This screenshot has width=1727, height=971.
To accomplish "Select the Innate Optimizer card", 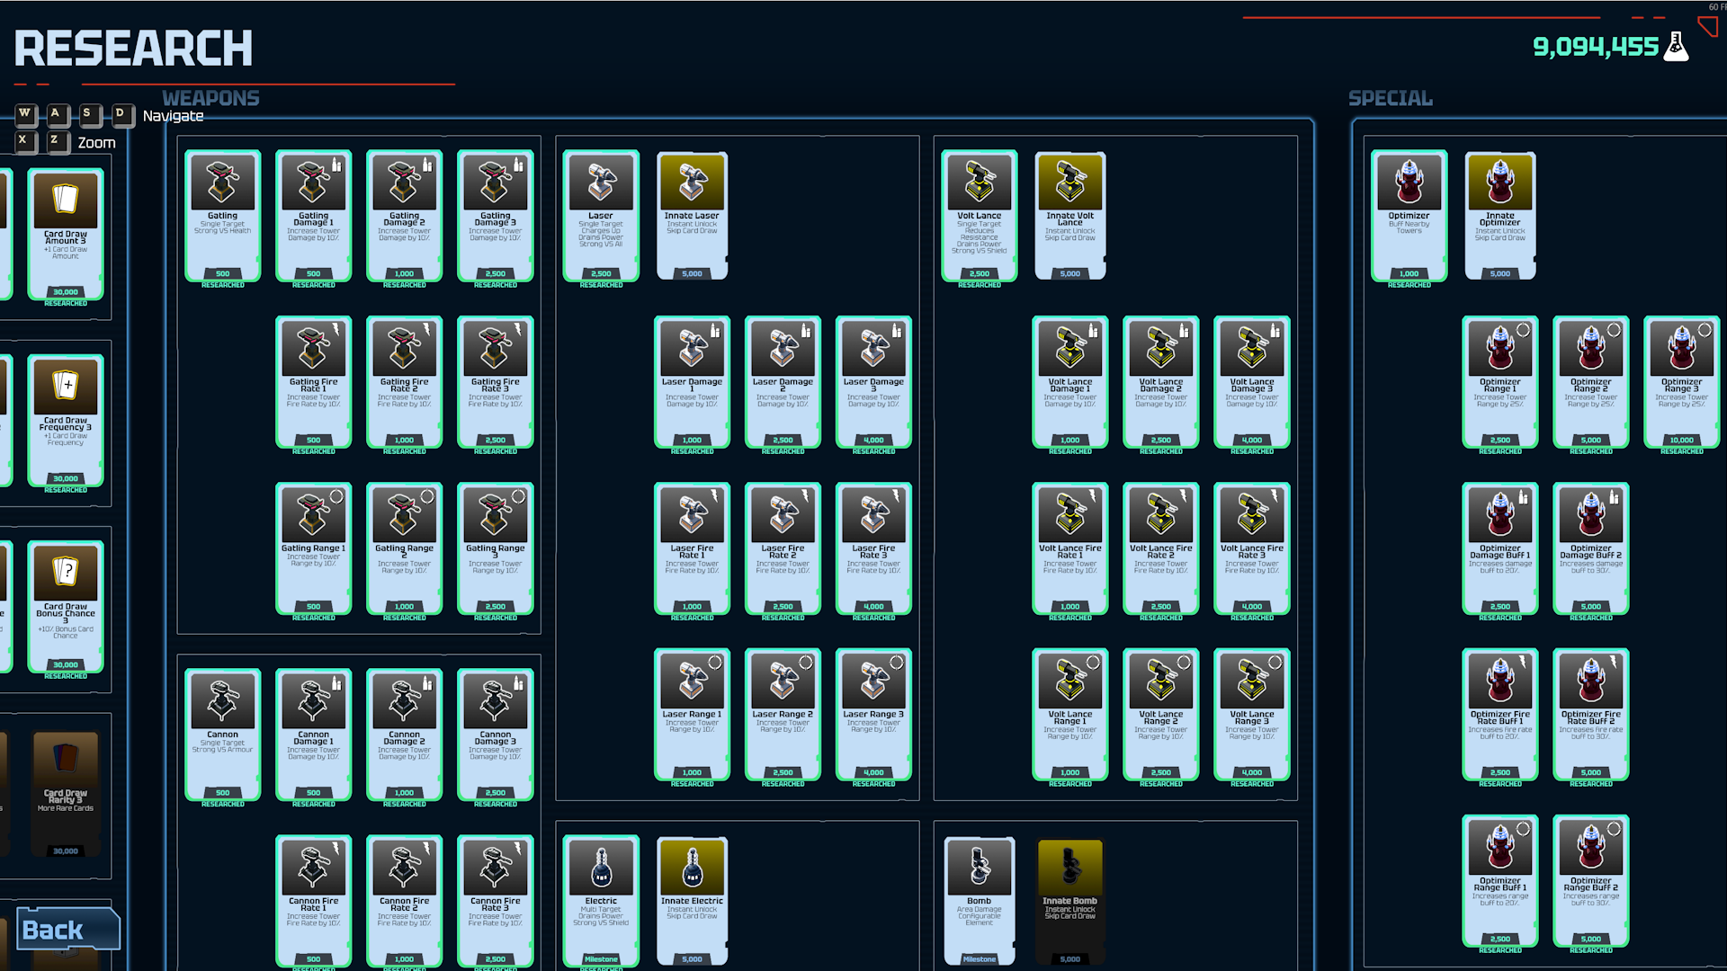I will (x=1499, y=217).
